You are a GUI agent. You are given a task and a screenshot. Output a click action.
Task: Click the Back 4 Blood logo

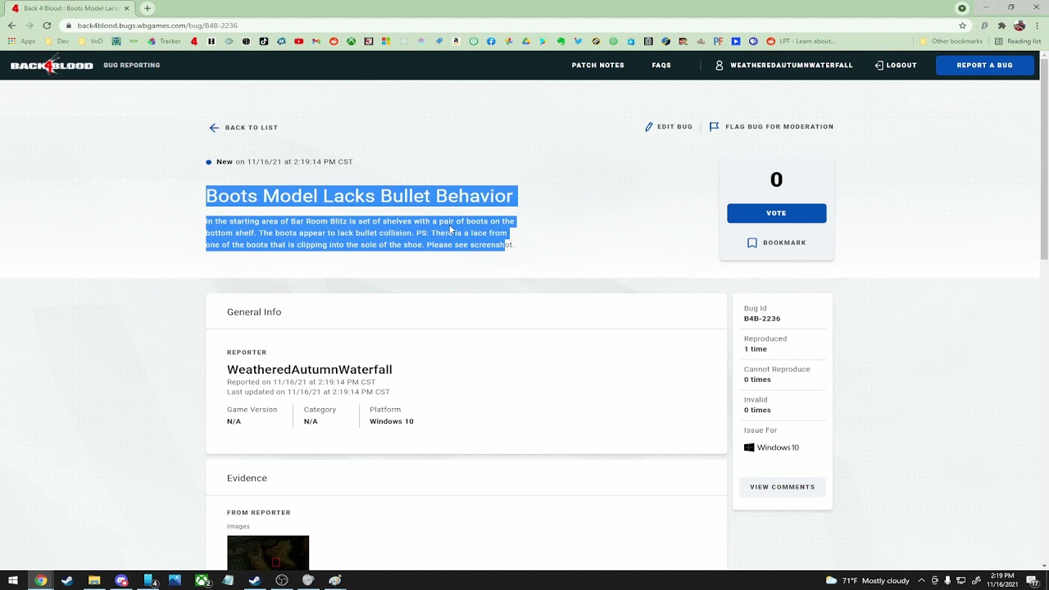pyautogui.click(x=52, y=66)
